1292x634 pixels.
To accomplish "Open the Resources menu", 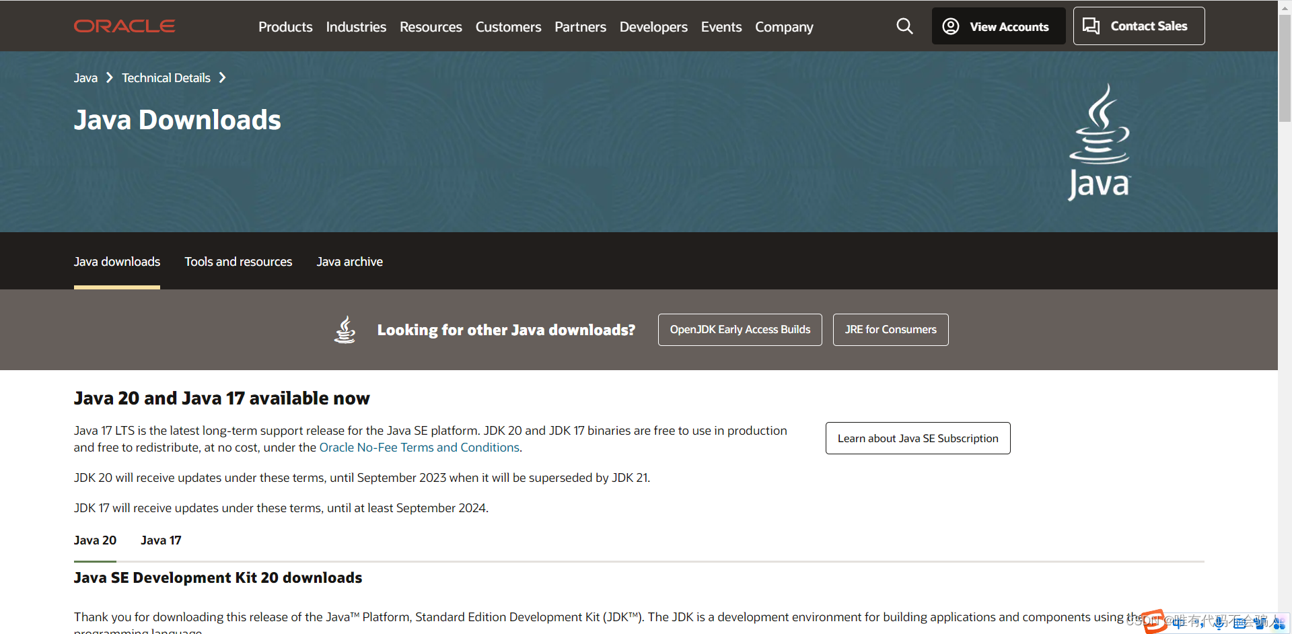I will (x=431, y=27).
